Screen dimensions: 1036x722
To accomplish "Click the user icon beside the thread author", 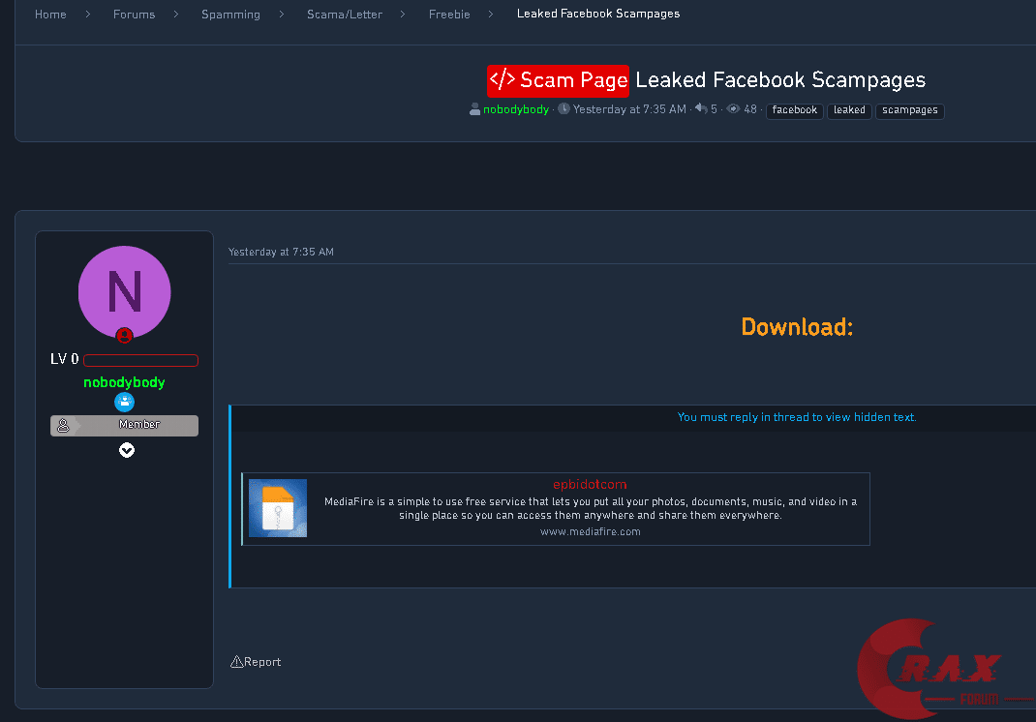I will click(x=474, y=109).
